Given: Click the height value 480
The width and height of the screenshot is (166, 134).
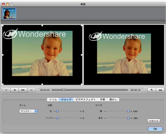Looking at the screenshot, I should [135, 118].
